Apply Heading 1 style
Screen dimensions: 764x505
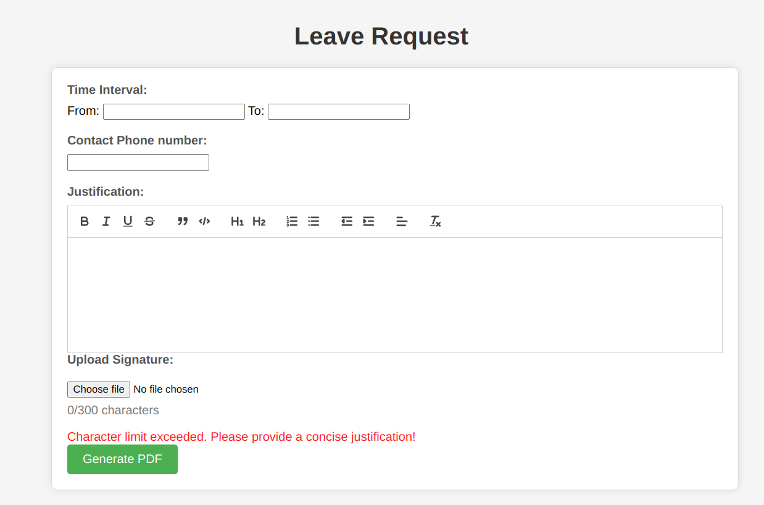[238, 221]
